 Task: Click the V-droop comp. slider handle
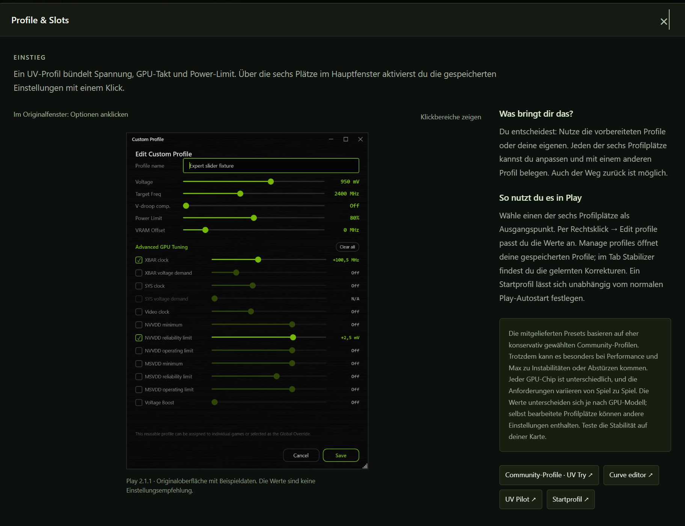[186, 206]
